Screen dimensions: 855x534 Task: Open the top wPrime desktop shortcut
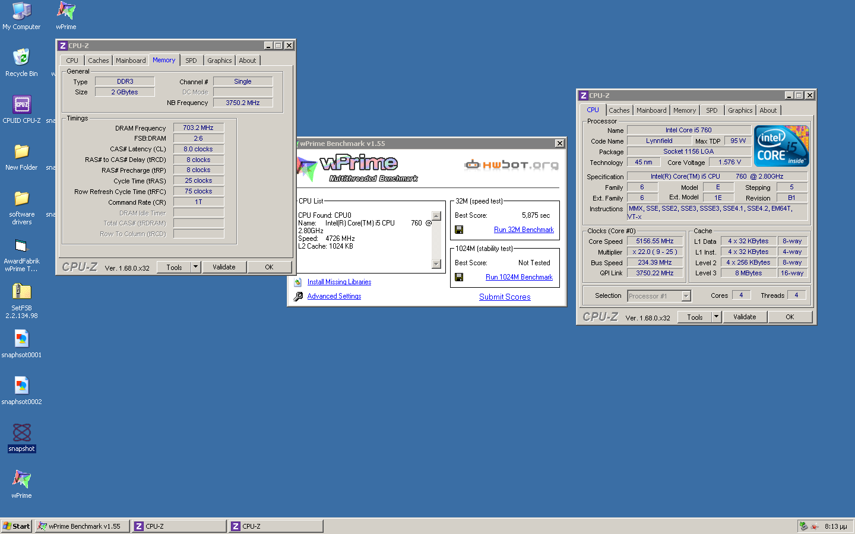[x=66, y=15]
